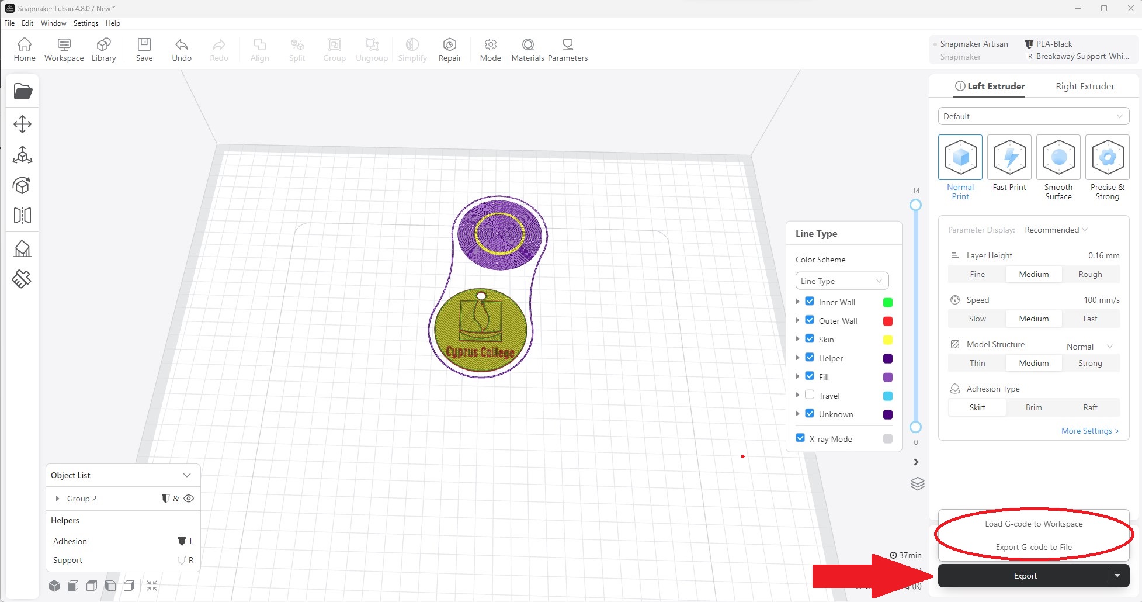Open the Color Scheme Line Type dropdown
The image size is (1142, 602).
841,281
